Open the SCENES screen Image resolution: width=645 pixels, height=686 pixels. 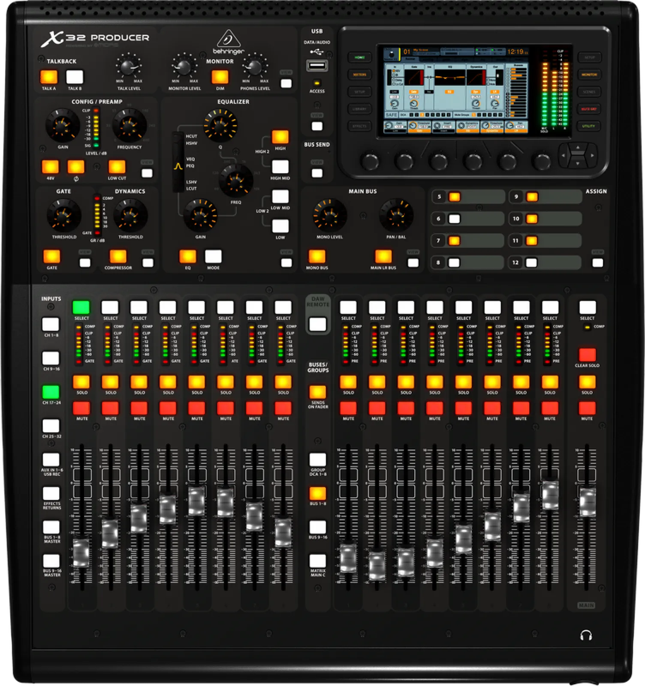tap(589, 92)
